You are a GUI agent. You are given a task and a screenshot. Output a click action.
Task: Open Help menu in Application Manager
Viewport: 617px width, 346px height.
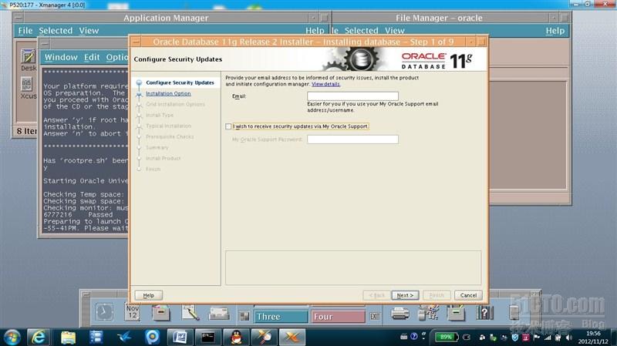click(315, 31)
